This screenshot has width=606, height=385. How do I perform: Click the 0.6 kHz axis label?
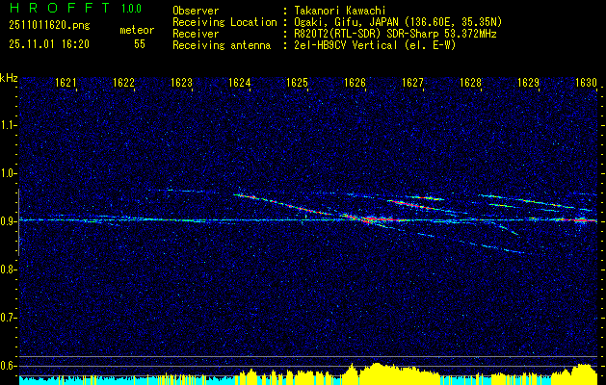click(x=8, y=366)
